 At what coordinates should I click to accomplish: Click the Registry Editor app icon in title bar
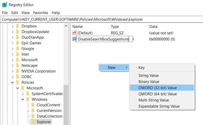pyautogui.click(x=4, y=5)
